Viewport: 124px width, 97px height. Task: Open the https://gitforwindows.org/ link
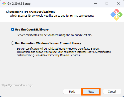tap(16, 85)
